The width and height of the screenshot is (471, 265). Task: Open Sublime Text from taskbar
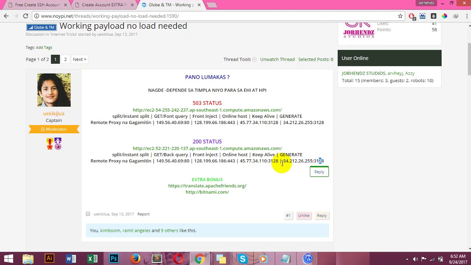(x=157, y=258)
